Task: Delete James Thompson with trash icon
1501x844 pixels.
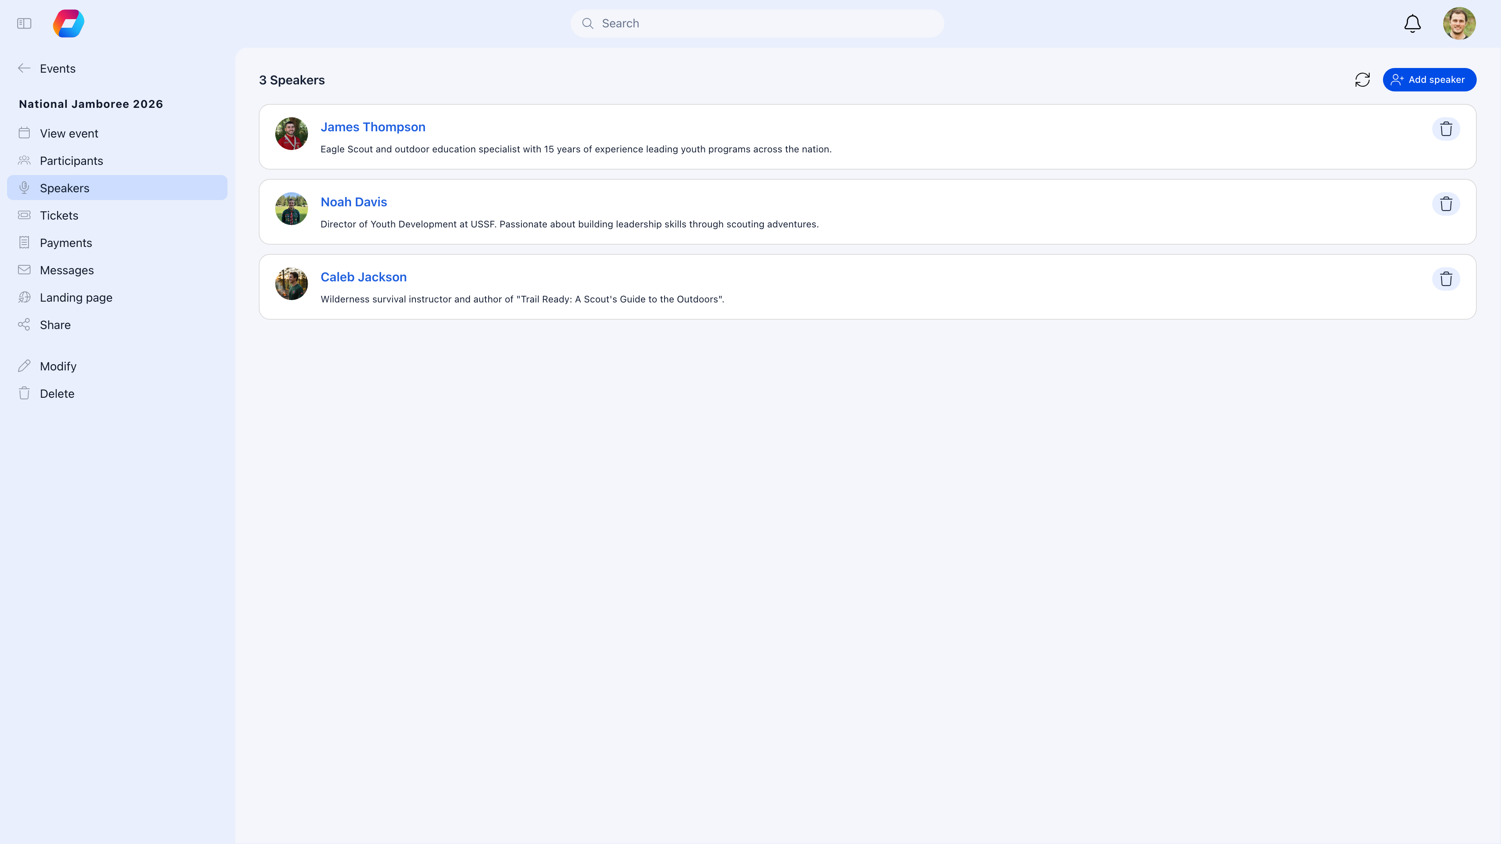Action: tap(1445, 129)
